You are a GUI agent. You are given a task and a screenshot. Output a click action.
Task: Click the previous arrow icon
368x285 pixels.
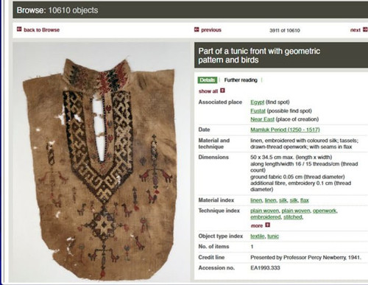(197, 29)
